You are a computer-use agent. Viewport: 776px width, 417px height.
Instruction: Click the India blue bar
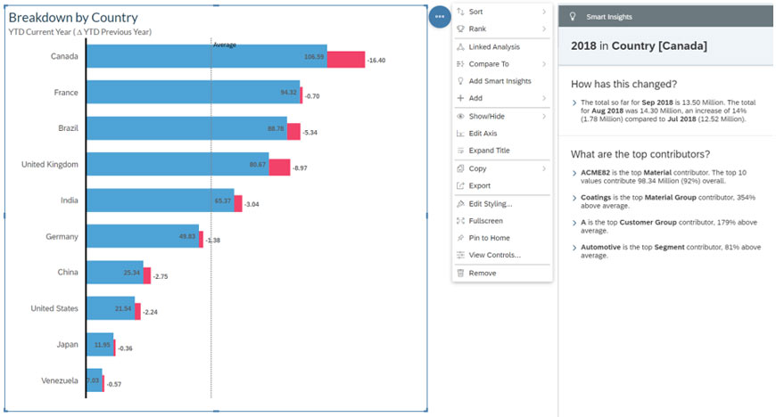point(161,200)
